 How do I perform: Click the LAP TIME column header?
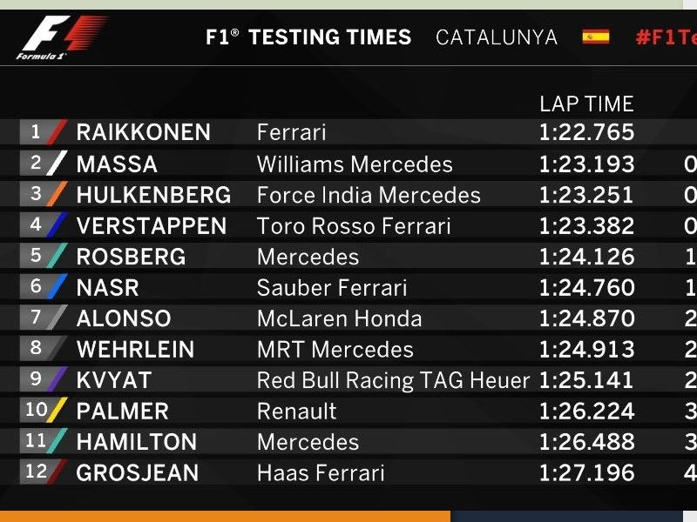pyautogui.click(x=586, y=104)
